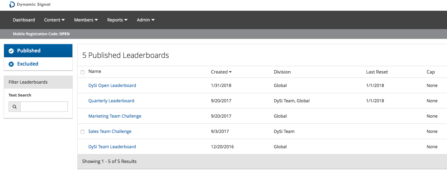447x174 pixels.
Task: Open the Quarterly Leaderboard link
Action: pos(111,101)
